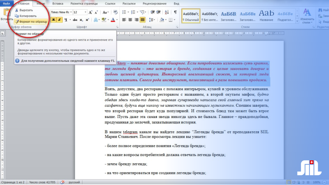This screenshot has height=185, width=329.
Task: Click the Sort A-Я icon
Action: (166, 12)
